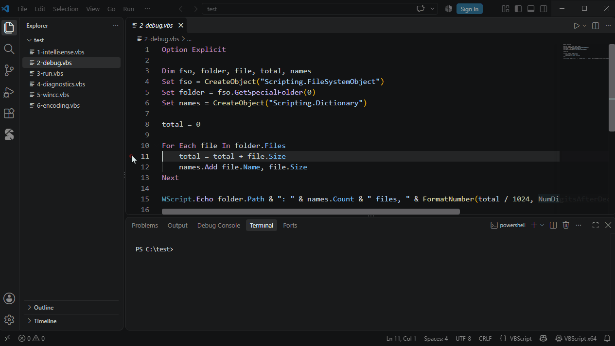Open the Extensions view

pyautogui.click(x=9, y=113)
